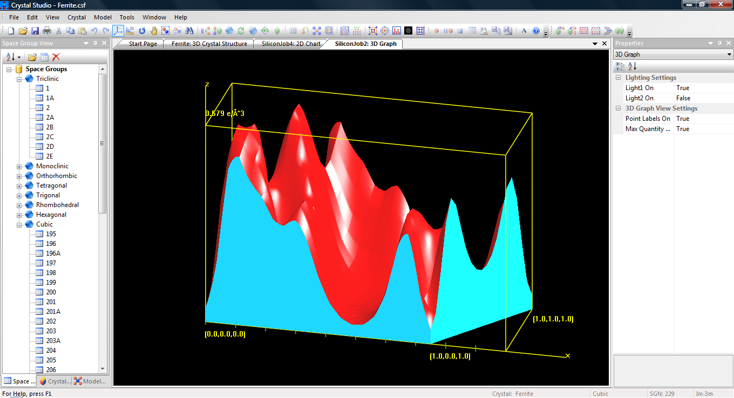
Task: Collapse the Cubic tree node
Action: click(x=19, y=225)
